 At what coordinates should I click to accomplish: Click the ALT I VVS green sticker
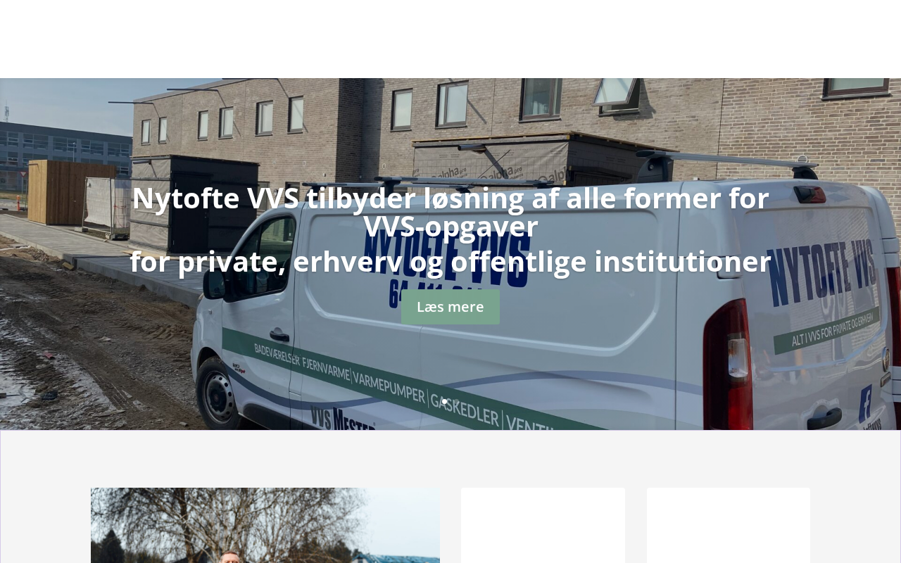(827, 330)
